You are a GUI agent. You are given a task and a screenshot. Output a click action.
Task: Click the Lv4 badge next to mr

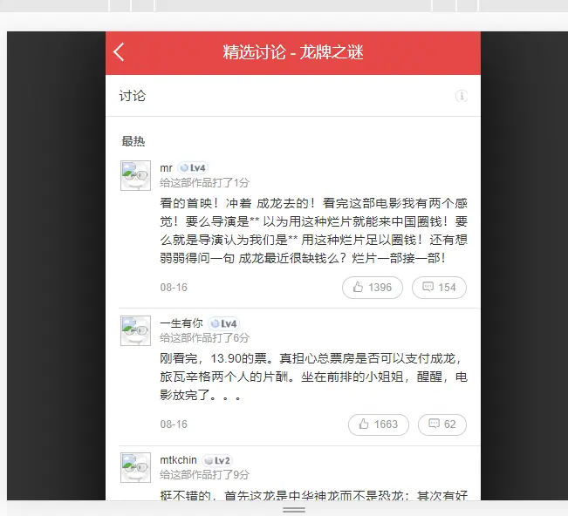(193, 168)
